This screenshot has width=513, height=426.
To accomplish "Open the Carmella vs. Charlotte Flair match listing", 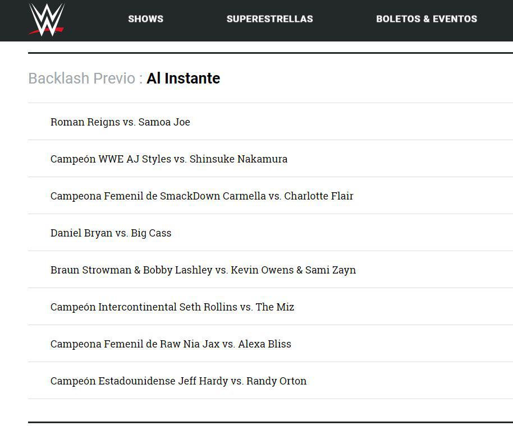I will coord(201,196).
